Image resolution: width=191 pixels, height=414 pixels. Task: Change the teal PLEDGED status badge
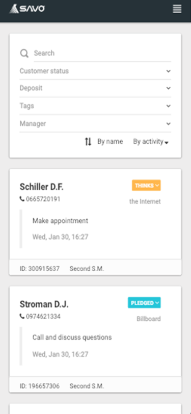coord(144,302)
